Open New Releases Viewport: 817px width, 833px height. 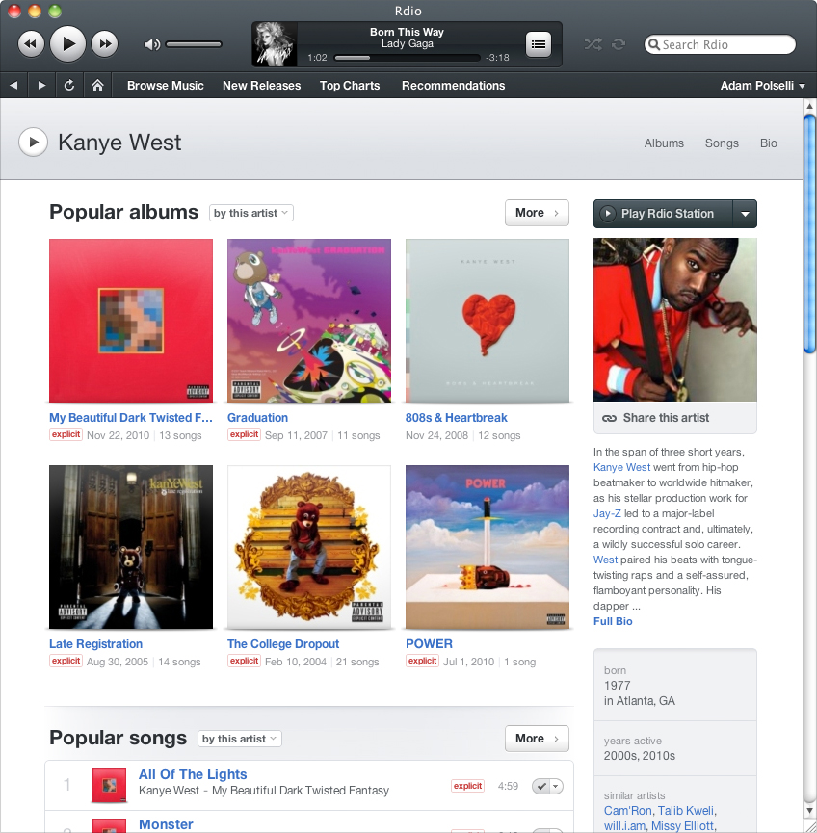point(261,86)
